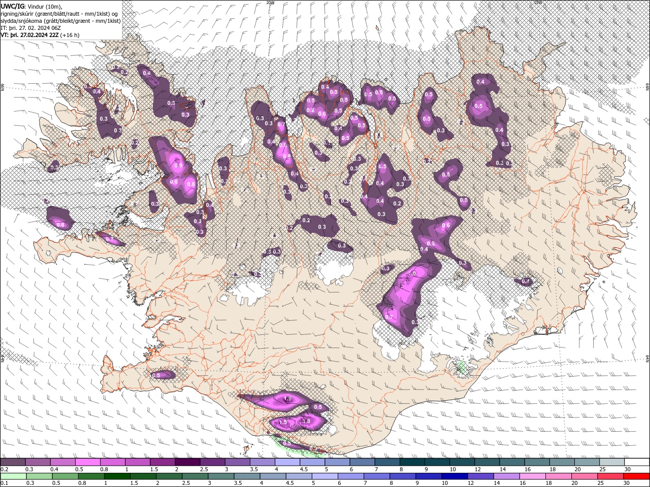
Task: Click the valid time 'VT: þri. 27.02.2024 22Z'
Action: [29, 35]
